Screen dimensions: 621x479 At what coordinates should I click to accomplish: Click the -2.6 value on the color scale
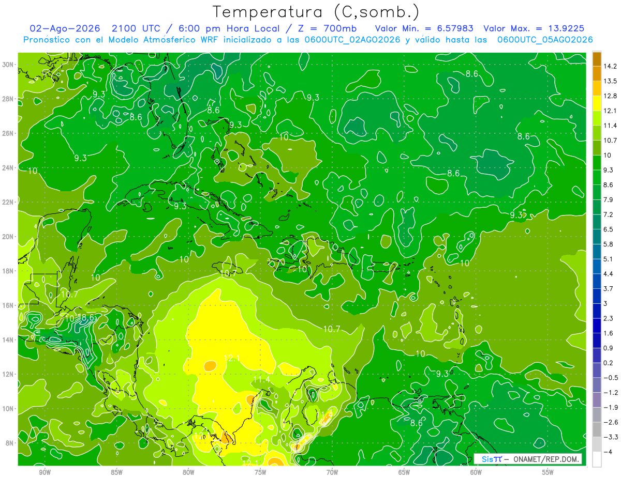610,422
